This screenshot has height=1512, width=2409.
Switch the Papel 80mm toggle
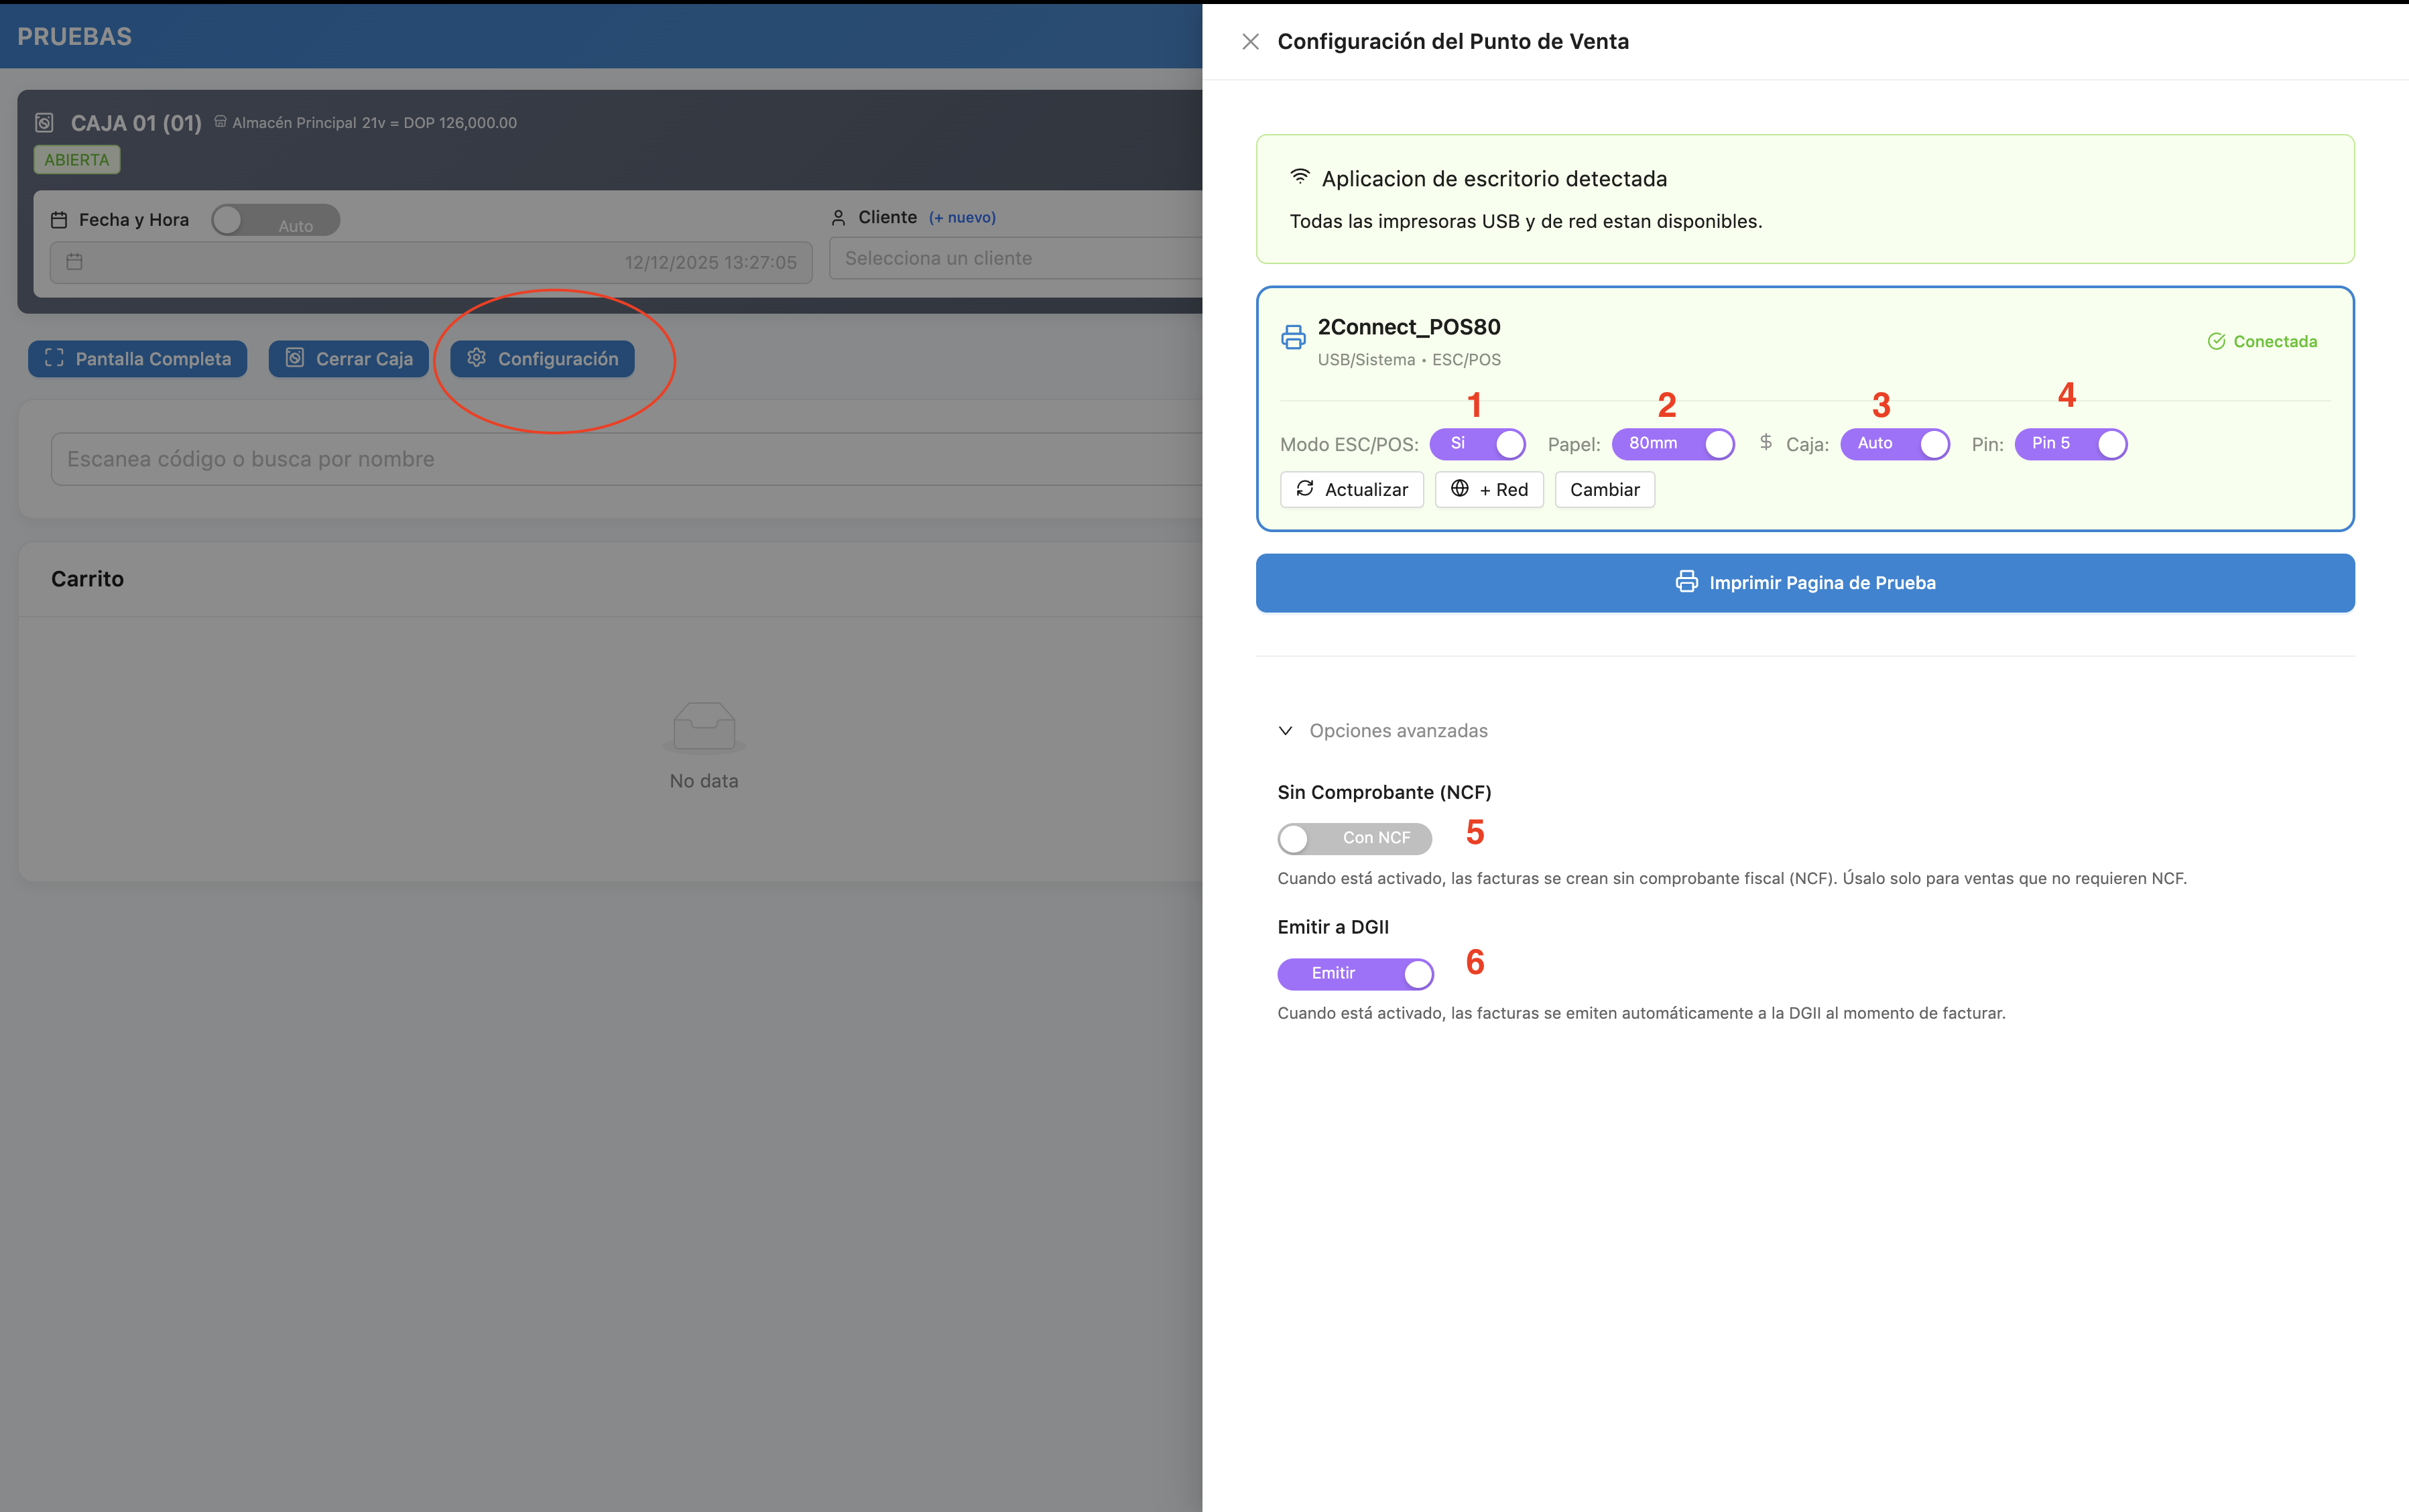coord(1673,444)
